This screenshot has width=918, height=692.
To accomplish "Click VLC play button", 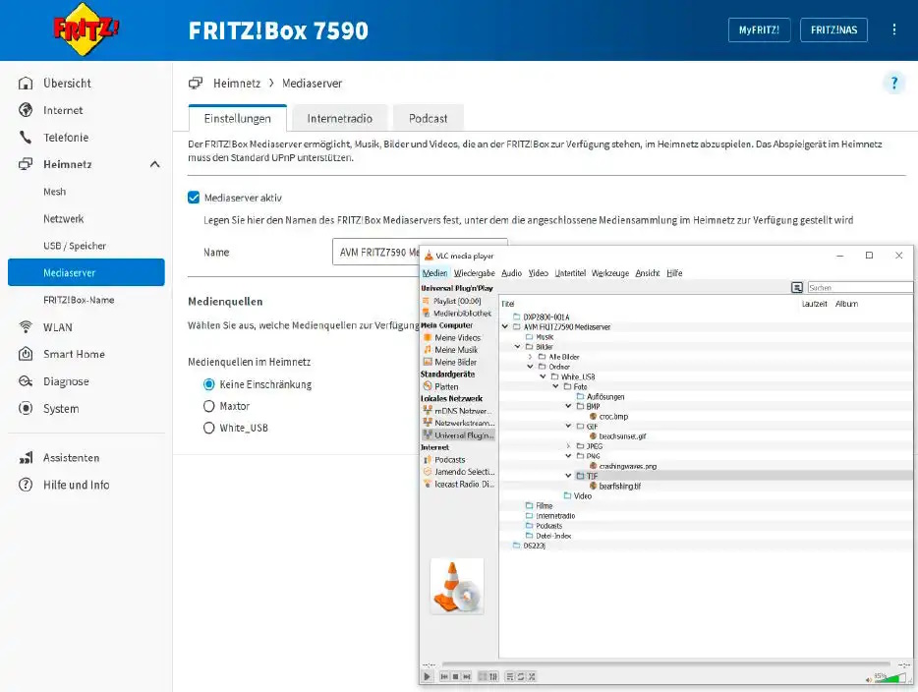I will (427, 677).
